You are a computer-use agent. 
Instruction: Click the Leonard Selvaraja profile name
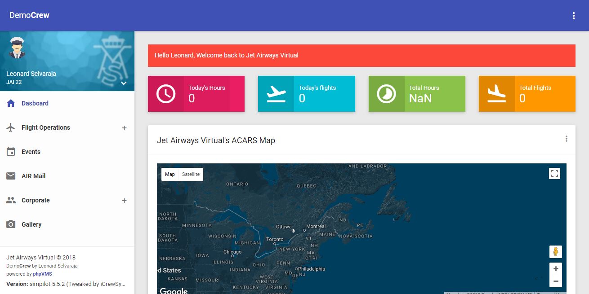pos(31,74)
